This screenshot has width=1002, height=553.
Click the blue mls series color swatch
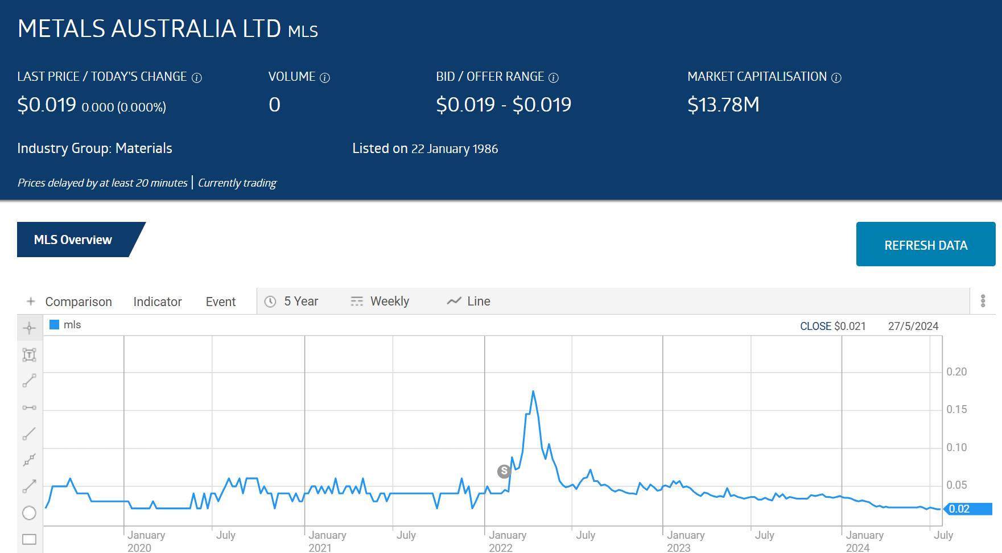coord(55,324)
